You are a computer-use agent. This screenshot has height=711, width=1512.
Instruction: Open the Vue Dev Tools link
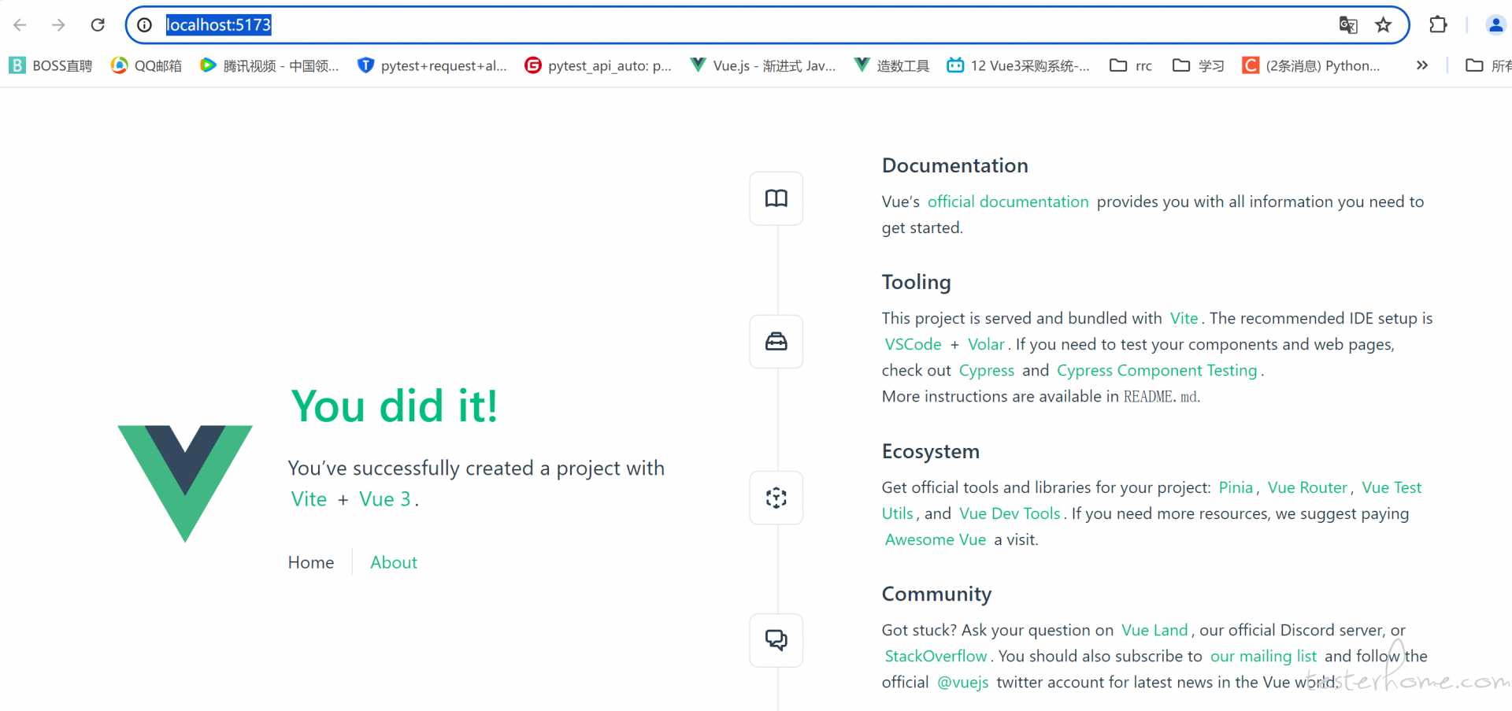(x=1010, y=513)
